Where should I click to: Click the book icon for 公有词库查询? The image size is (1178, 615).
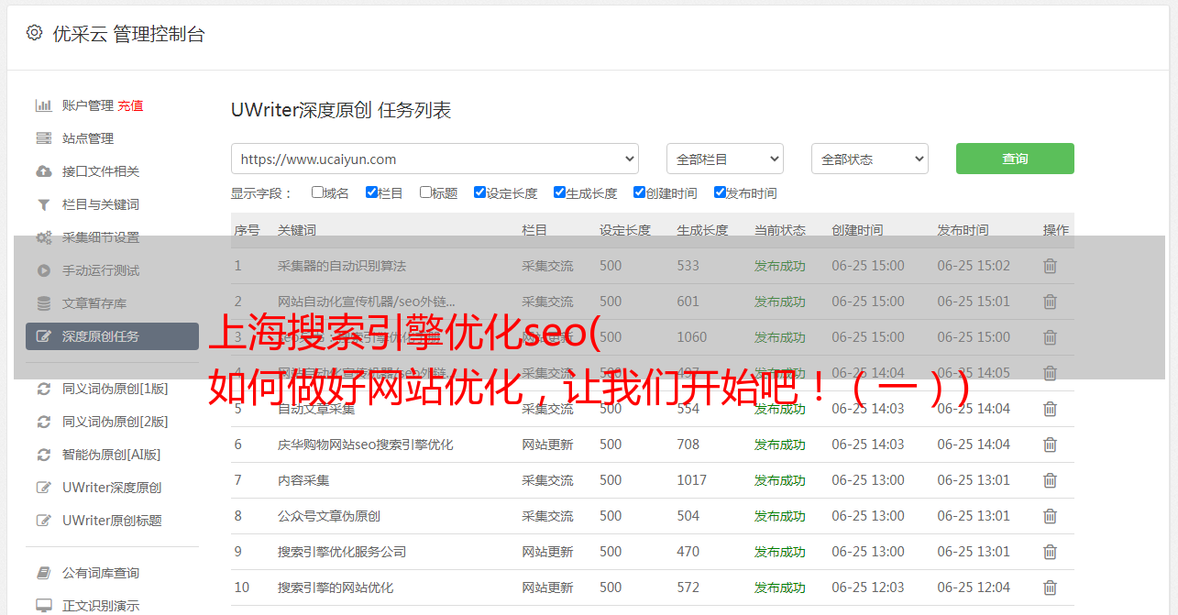coord(43,573)
